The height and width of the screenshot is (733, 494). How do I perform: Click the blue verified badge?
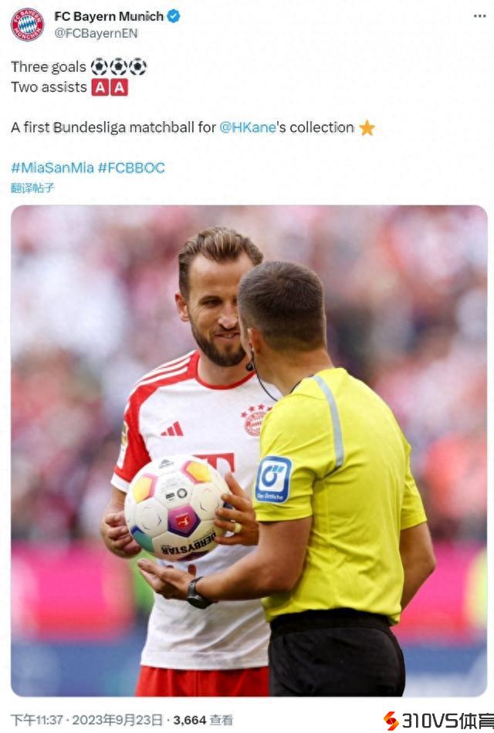pyautogui.click(x=174, y=16)
